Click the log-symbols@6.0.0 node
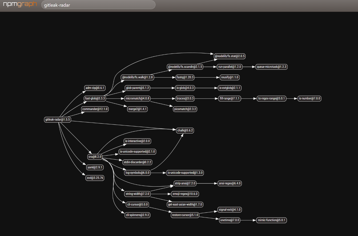The image size is (358, 236). 138,173
